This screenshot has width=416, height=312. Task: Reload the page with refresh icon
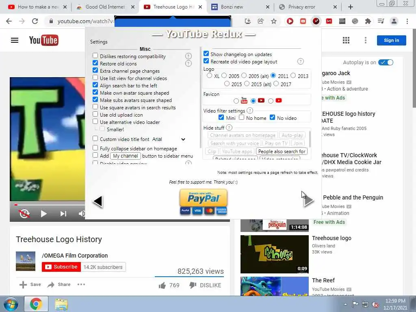35,21
